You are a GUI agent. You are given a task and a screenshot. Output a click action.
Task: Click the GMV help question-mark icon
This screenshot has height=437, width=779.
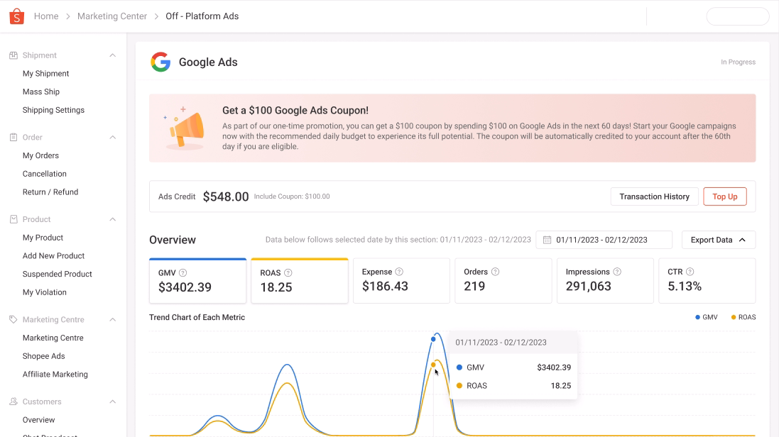click(183, 271)
